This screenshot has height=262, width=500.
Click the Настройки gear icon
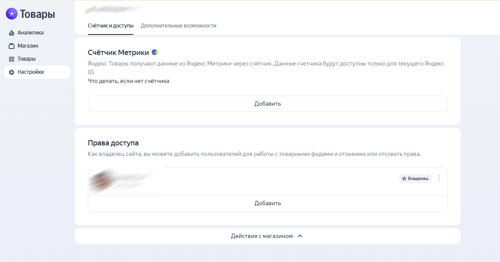click(x=11, y=72)
